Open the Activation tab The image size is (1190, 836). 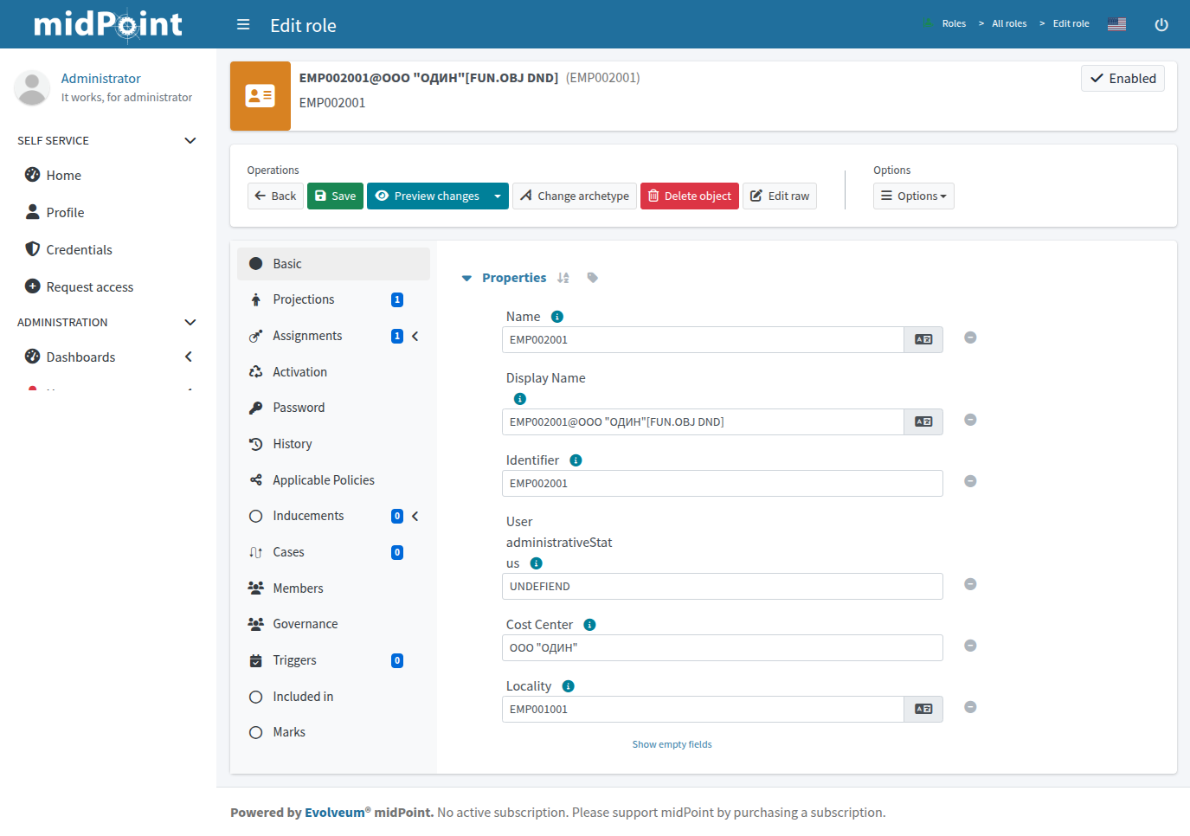(x=333, y=372)
